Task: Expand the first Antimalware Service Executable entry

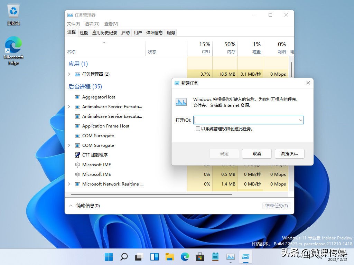Action: click(x=69, y=107)
